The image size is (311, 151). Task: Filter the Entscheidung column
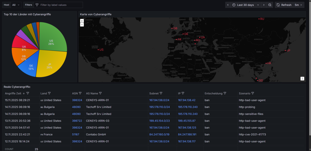tap(225, 93)
